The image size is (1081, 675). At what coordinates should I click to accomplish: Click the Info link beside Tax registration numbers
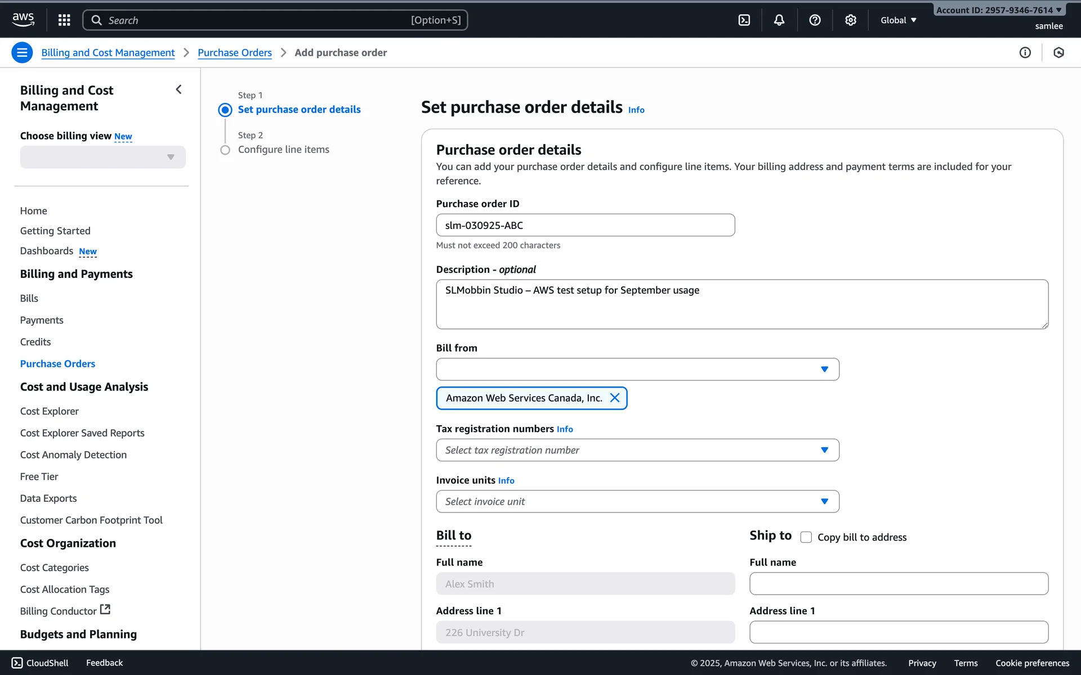click(565, 429)
